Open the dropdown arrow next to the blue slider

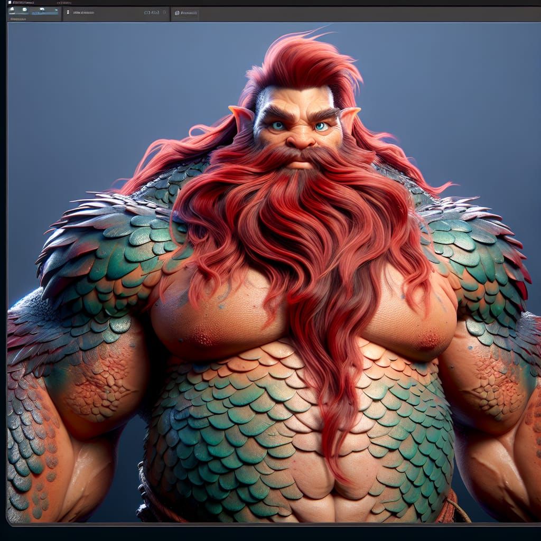pos(56,10)
